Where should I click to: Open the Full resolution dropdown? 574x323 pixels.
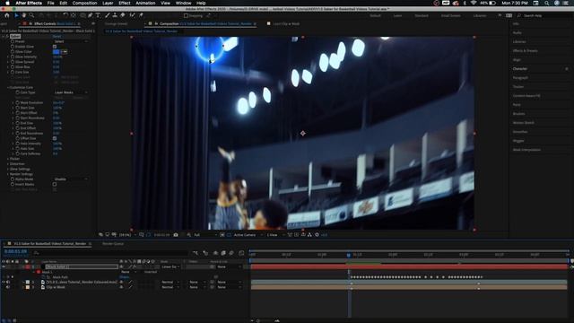[x=205, y=235]
